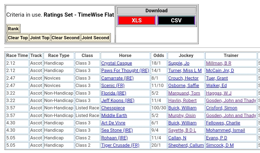Select the Clear Second filter
This screenshot has height=153, width=260.
coord(65,38)
